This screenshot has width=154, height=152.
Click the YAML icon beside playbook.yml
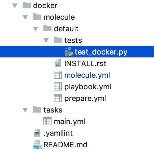58,86
